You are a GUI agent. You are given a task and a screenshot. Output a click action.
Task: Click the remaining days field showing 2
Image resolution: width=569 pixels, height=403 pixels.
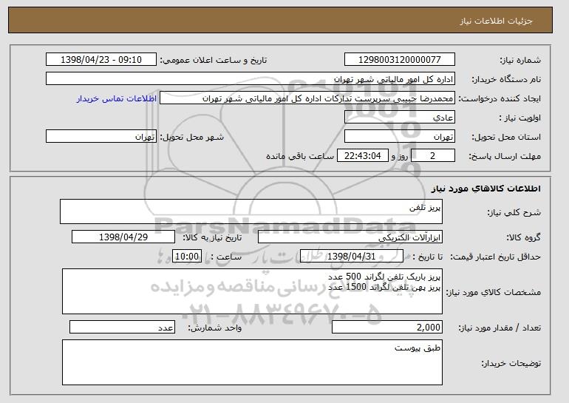[432, 156]
